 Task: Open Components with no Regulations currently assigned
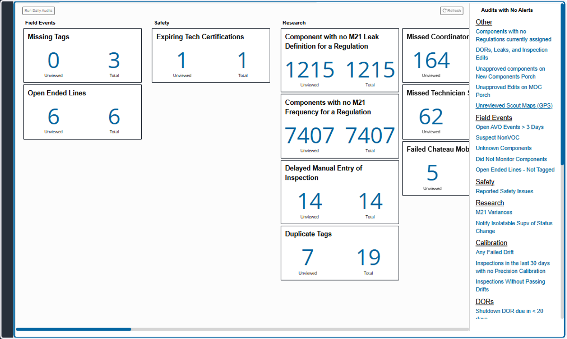(513, 35)
